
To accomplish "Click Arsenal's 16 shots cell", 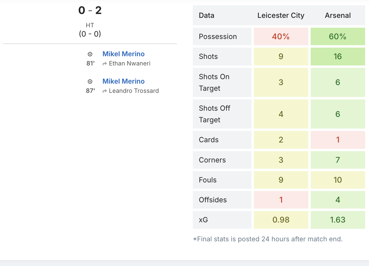I will pyautogui.click(x=338, y=57).
